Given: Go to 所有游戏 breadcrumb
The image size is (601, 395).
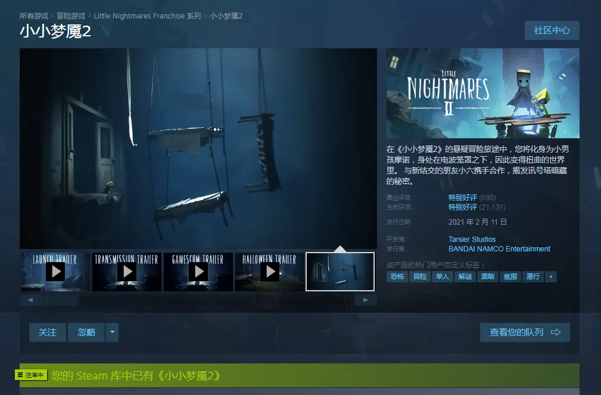Looking at the screenshot, I should tap(34, 15).
